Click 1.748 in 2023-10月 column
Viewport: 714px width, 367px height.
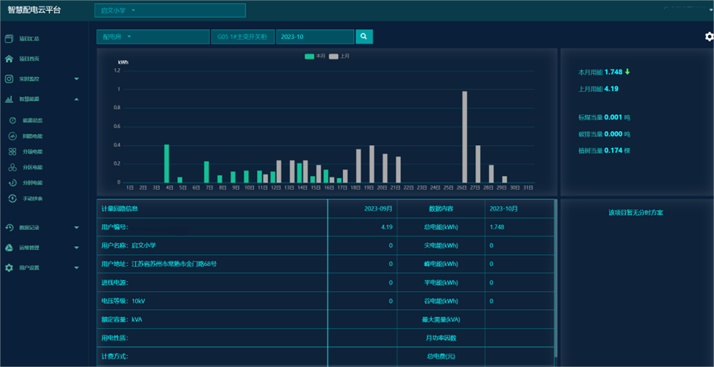[497, 227]
